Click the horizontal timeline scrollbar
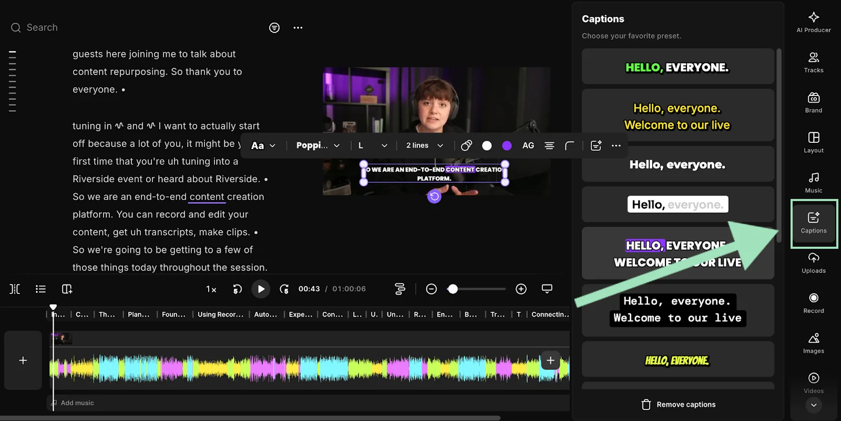This screenshot has width=841, height=421. (250, 418)
